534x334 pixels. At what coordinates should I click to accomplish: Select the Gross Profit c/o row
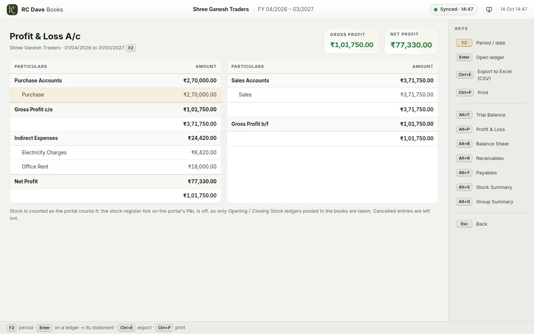point(115,109)
